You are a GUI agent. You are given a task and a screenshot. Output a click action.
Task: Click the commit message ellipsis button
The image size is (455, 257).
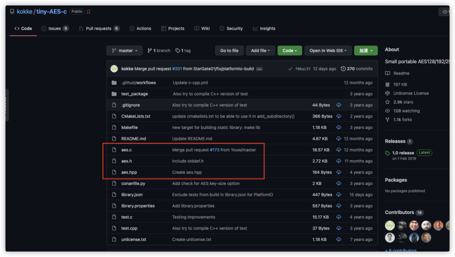(x=260, y=69)
